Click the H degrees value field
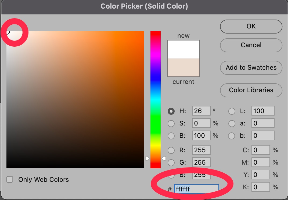 (x=201, y=111)
